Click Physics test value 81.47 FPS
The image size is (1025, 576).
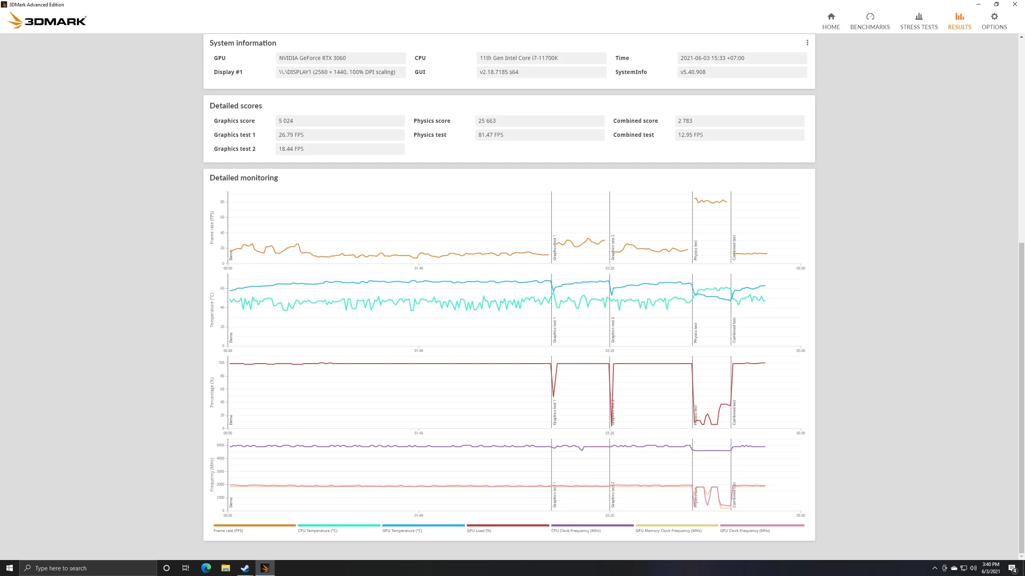click(540, 135)
